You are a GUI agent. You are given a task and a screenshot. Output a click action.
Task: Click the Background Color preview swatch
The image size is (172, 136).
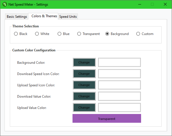[x=119, y=62]
